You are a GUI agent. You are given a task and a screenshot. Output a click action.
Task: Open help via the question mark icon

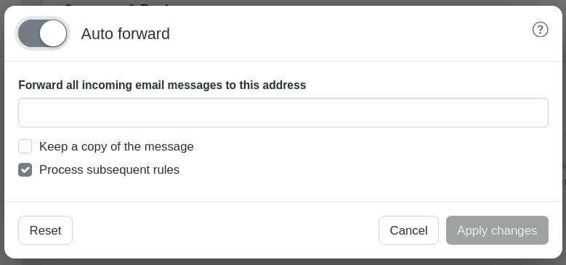540,30
